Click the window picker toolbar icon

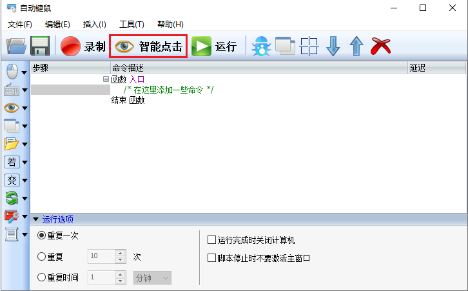pyautogui.click(x=285, y=46)
